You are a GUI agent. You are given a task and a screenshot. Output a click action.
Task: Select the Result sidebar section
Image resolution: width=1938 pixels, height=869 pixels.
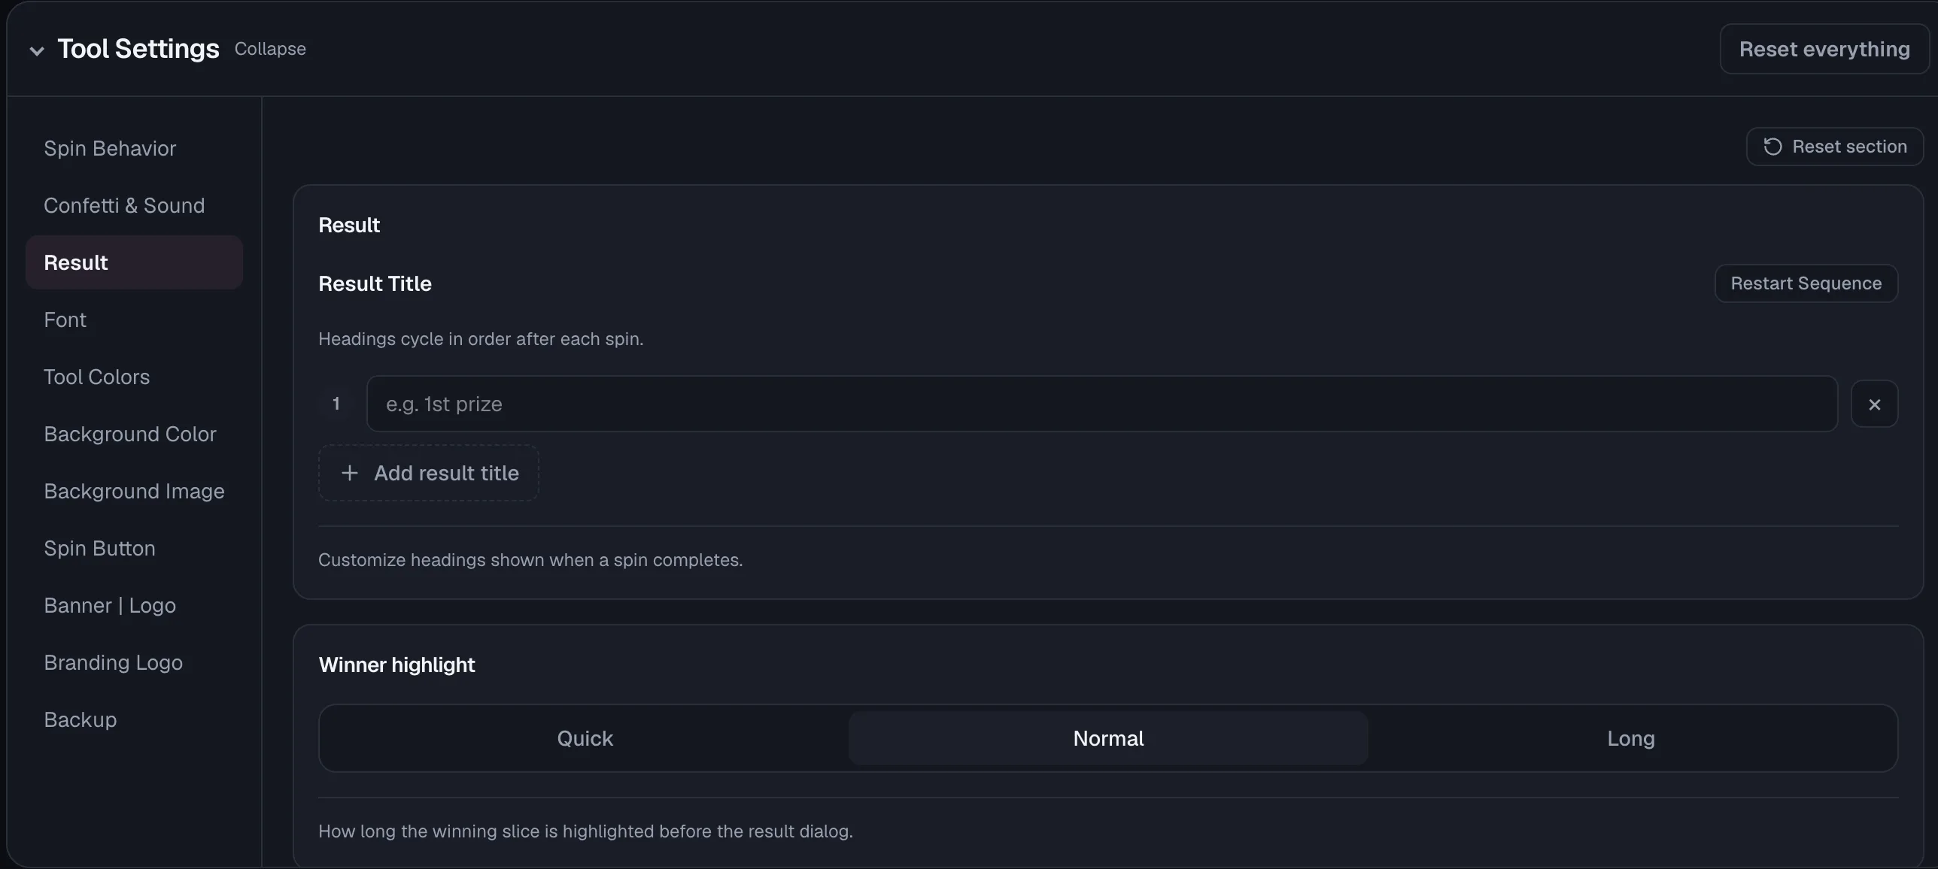coord(134,262)
